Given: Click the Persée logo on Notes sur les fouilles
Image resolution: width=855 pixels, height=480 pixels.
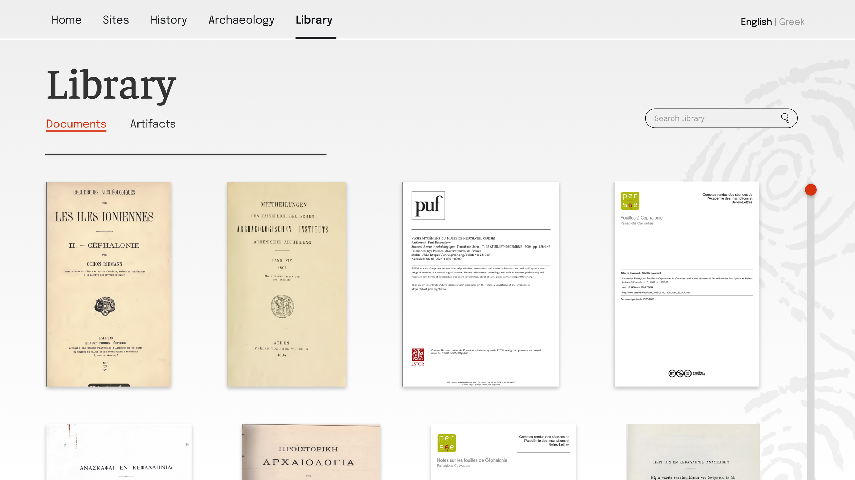Looking at the screenshot, I should (446, 443).
